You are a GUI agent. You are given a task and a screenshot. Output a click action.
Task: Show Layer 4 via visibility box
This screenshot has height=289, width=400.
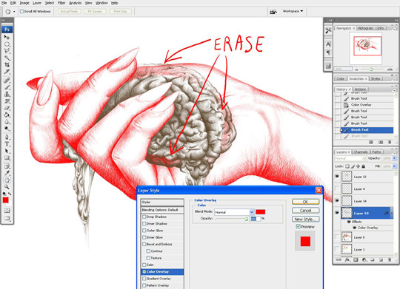point(337,188)
